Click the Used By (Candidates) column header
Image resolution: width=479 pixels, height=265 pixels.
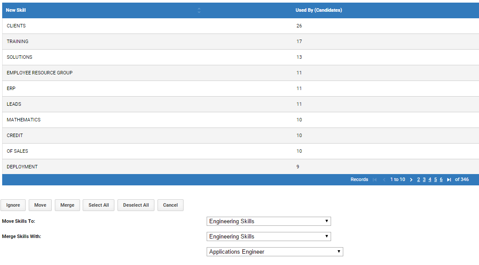318,10
